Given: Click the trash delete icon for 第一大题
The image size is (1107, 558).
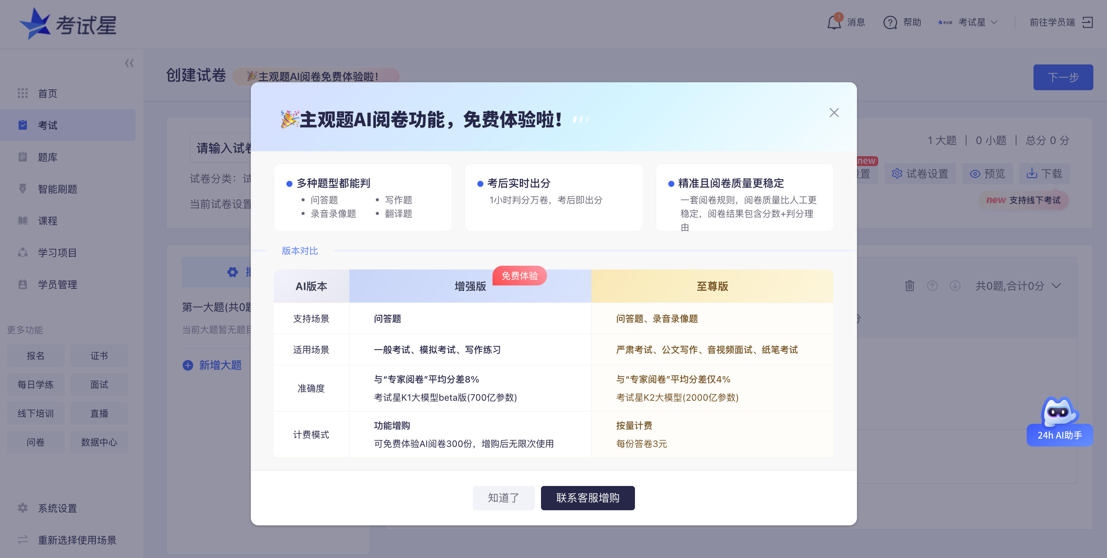Looking at the screenshot, I should 909,285.
